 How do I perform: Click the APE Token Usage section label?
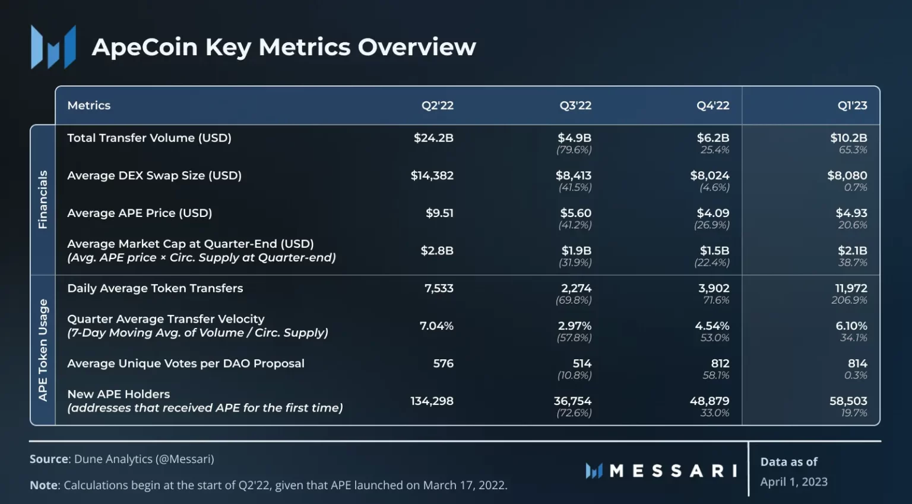pyautogui.click(x=43, y=350)
